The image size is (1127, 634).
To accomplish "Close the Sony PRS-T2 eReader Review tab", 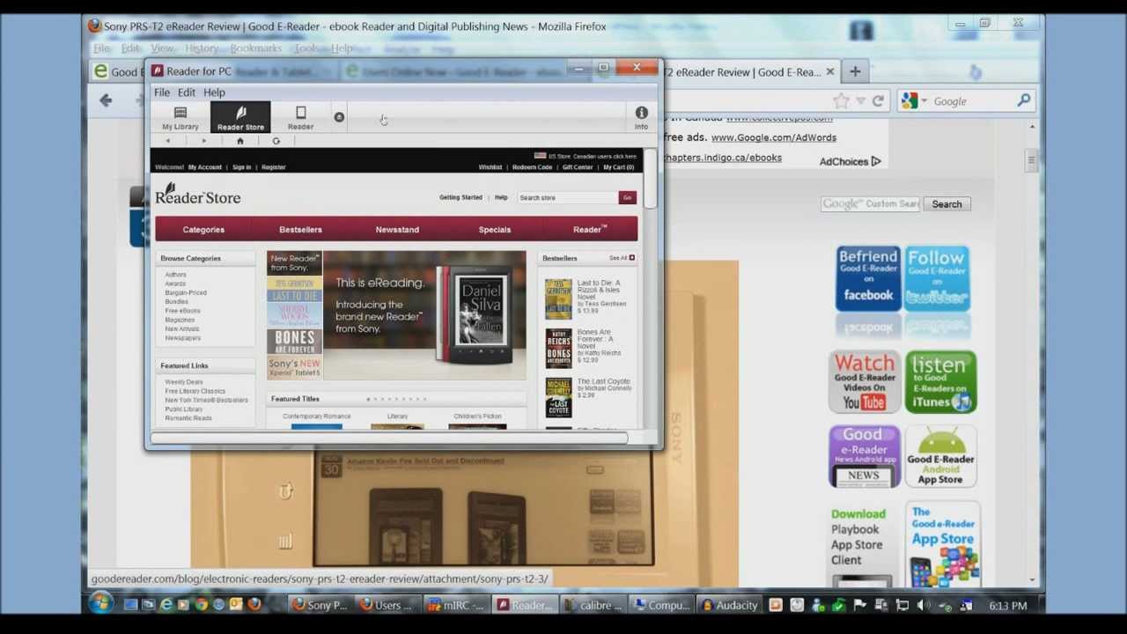I will pos(829,72).
